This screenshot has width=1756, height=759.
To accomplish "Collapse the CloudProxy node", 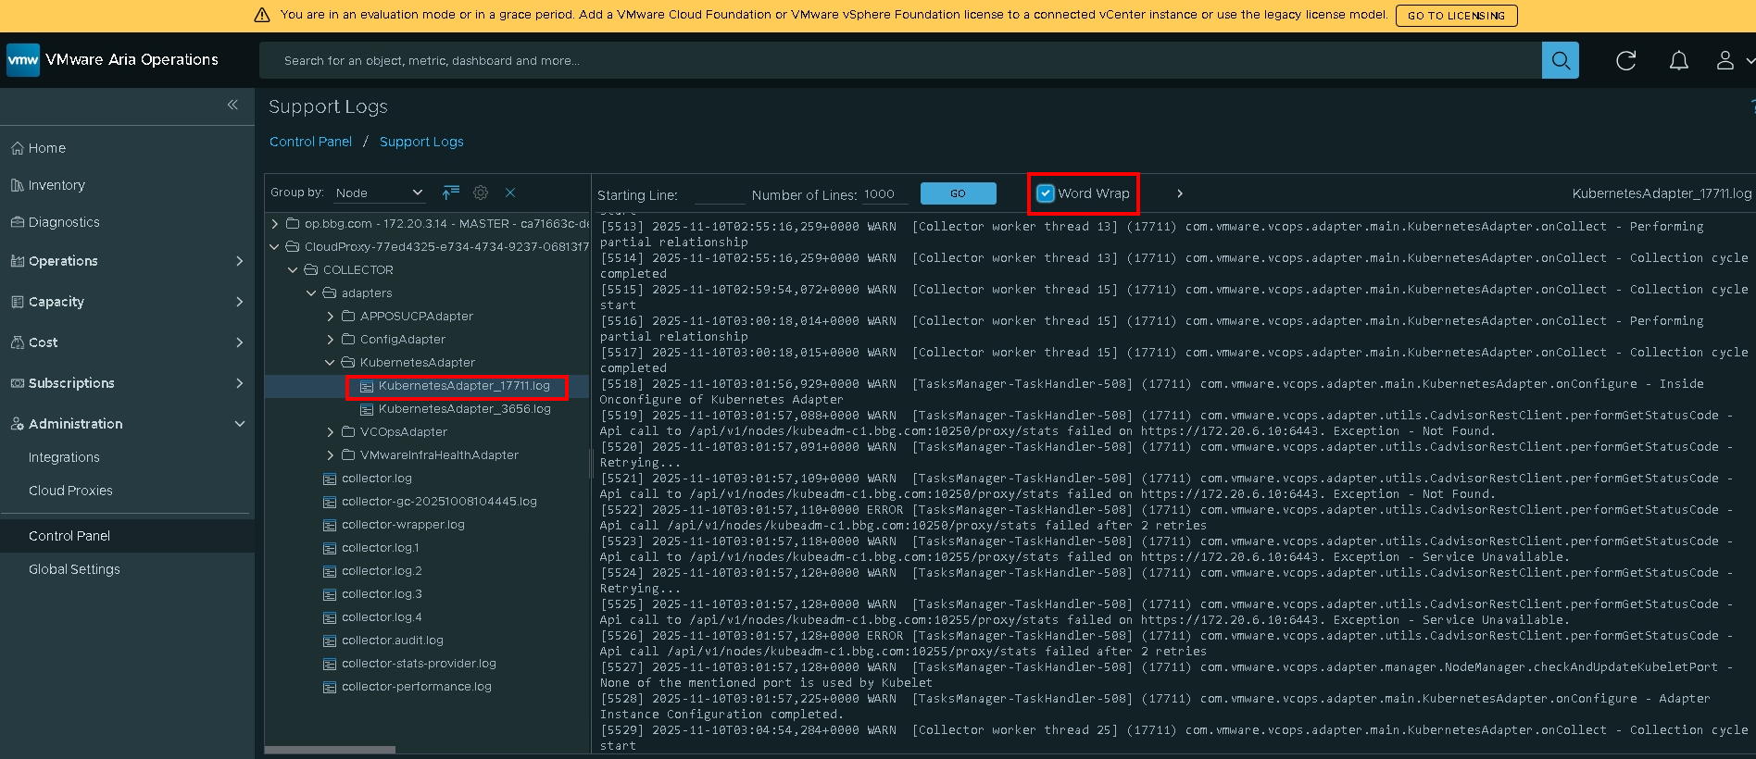I will [274, 247].
